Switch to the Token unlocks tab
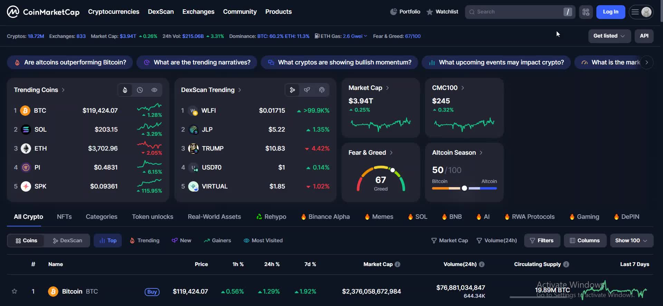663x306 pixels. 153,217
